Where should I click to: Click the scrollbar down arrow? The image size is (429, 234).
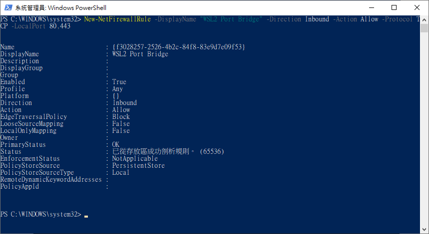(x=424, y=230)
